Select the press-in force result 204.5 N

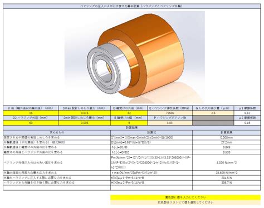226,178
